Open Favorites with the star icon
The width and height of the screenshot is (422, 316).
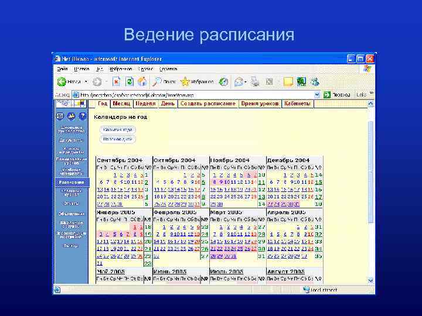(x=185, y=82)
